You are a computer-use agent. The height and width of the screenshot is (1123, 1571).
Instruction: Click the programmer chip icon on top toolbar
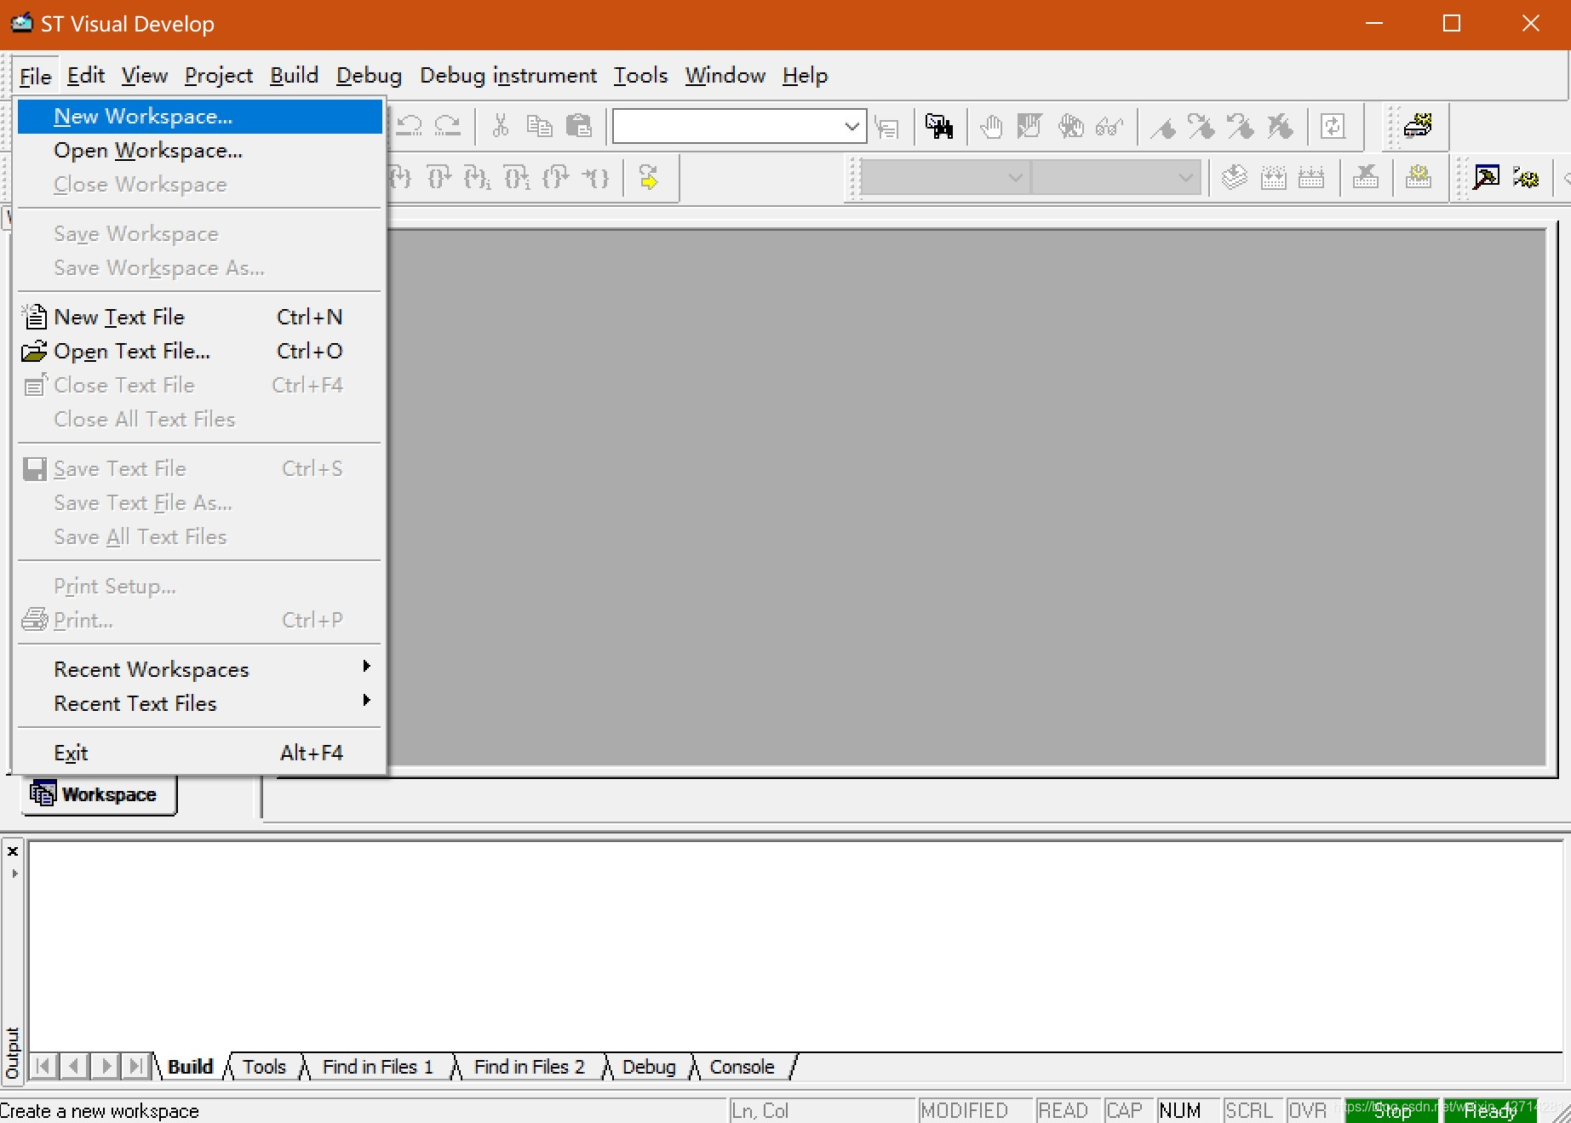pos(1419,126)
